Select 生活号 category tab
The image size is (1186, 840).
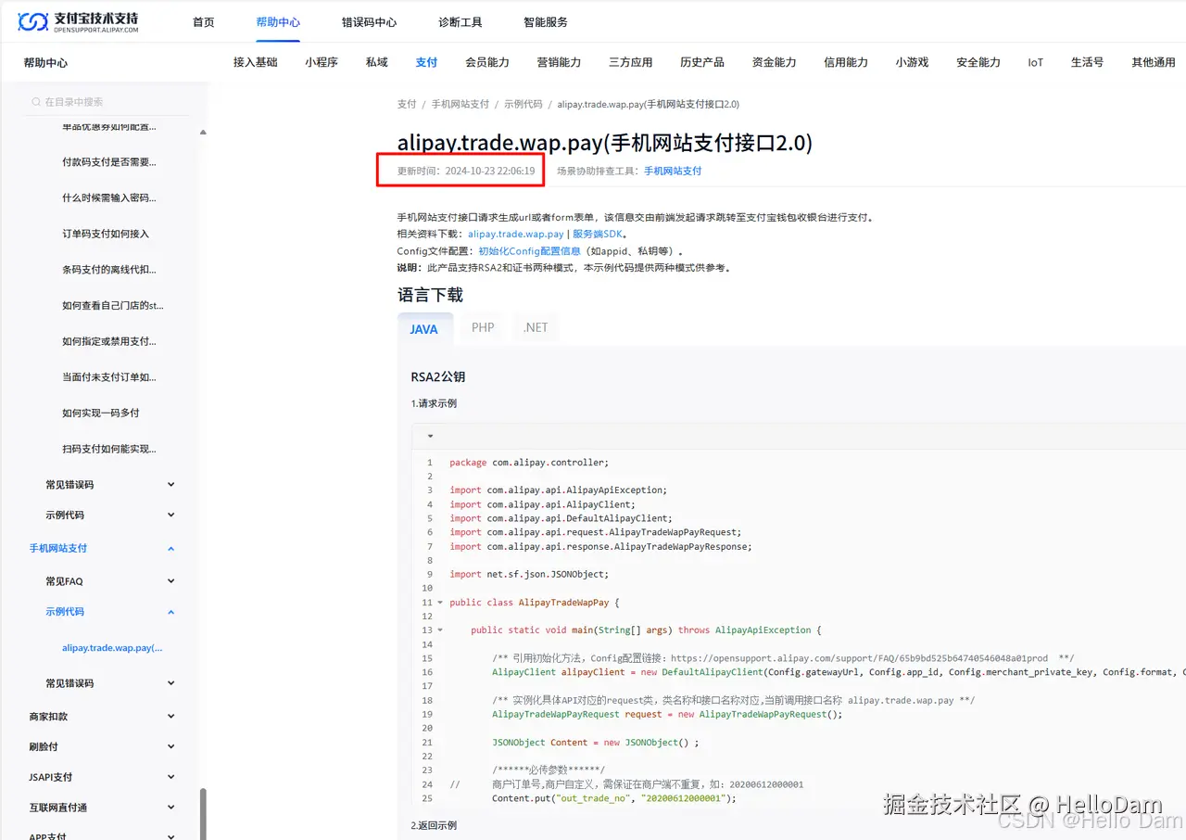point(1087,62)
